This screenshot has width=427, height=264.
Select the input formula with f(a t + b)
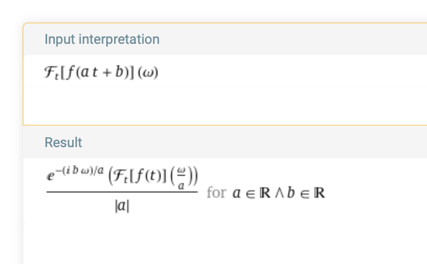(102, 72)
